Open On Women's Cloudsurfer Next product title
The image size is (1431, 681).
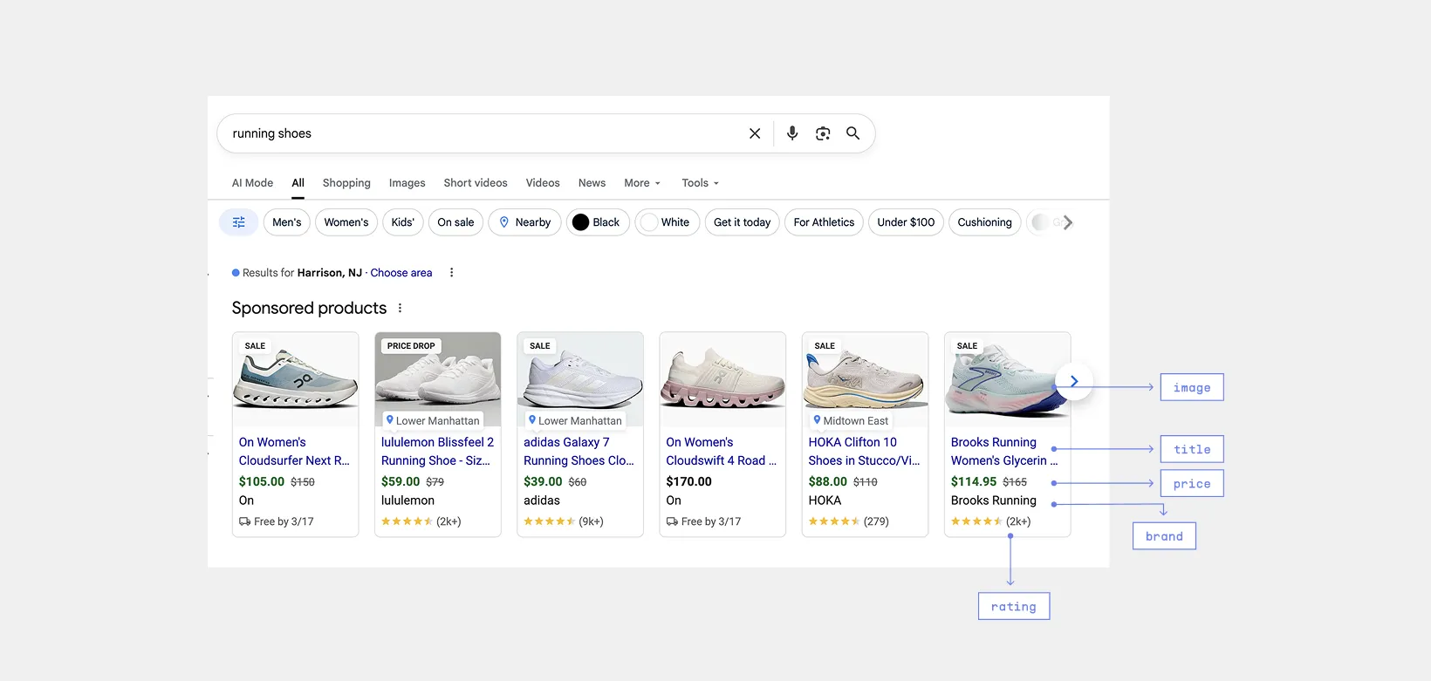point(294,452)
